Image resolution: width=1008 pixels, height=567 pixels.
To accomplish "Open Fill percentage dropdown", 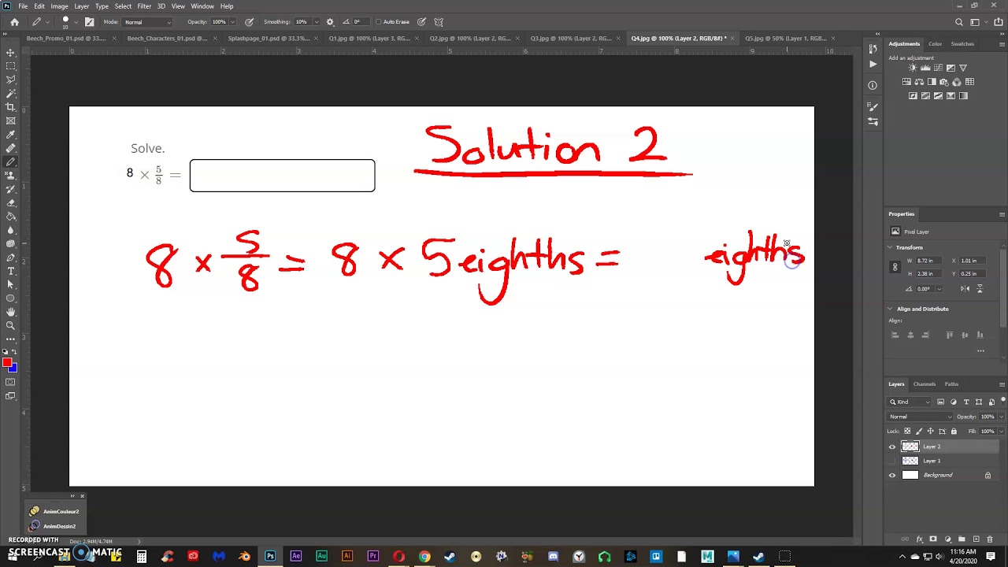I will click(x=1001, y=431).
